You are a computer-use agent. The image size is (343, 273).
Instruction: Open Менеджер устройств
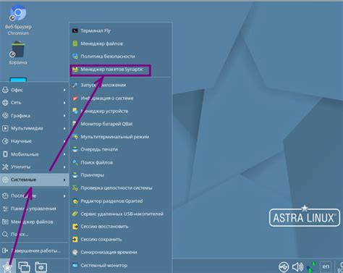[121, 111]
